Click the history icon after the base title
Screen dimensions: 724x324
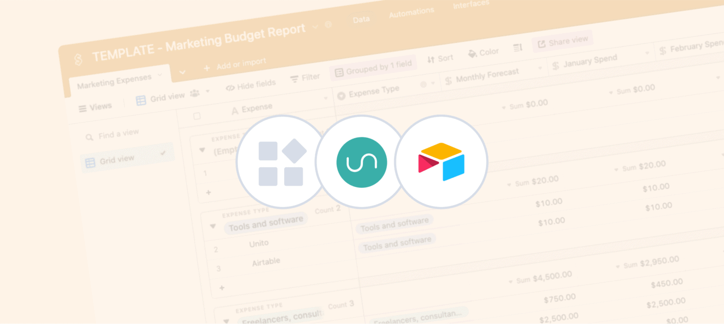pos(328,24)
